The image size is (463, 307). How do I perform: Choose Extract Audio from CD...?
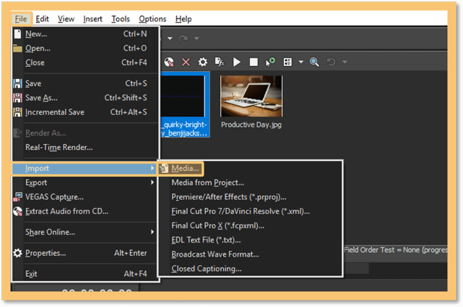click(x=86, y=211)
